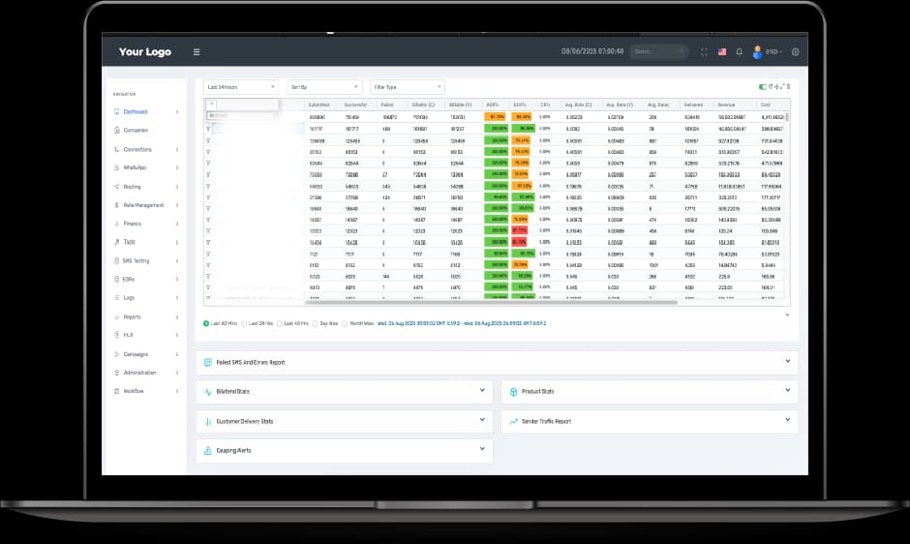Select the Month Wise radio option
This screenshot has width=910, height=544.
tap(345, 323)
